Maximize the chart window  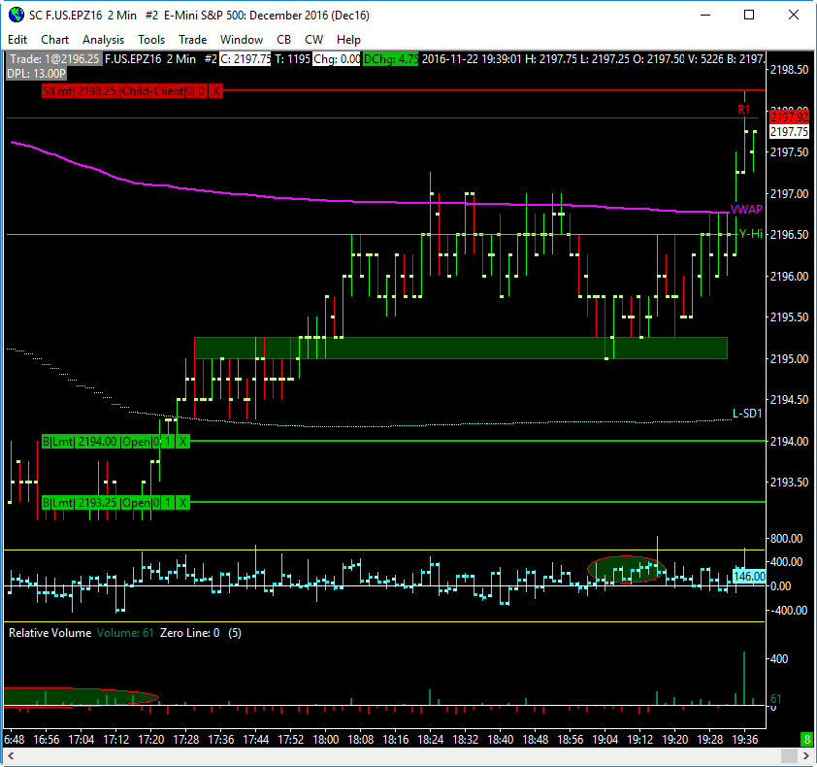[749, 15]
